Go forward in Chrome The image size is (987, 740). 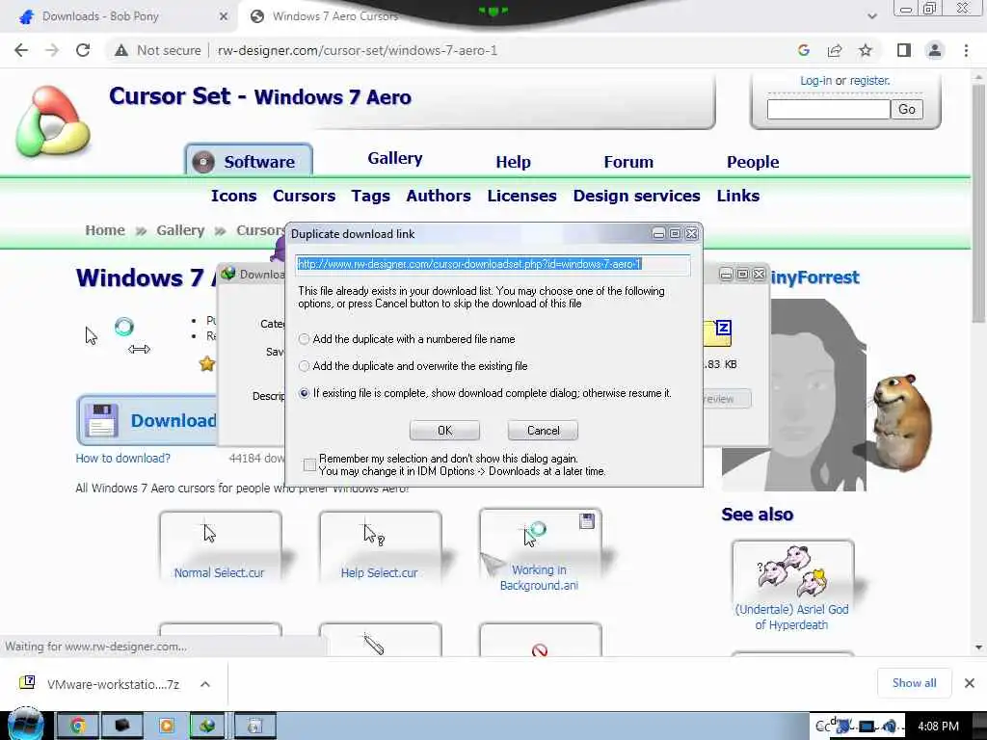(x=52, y=50)
